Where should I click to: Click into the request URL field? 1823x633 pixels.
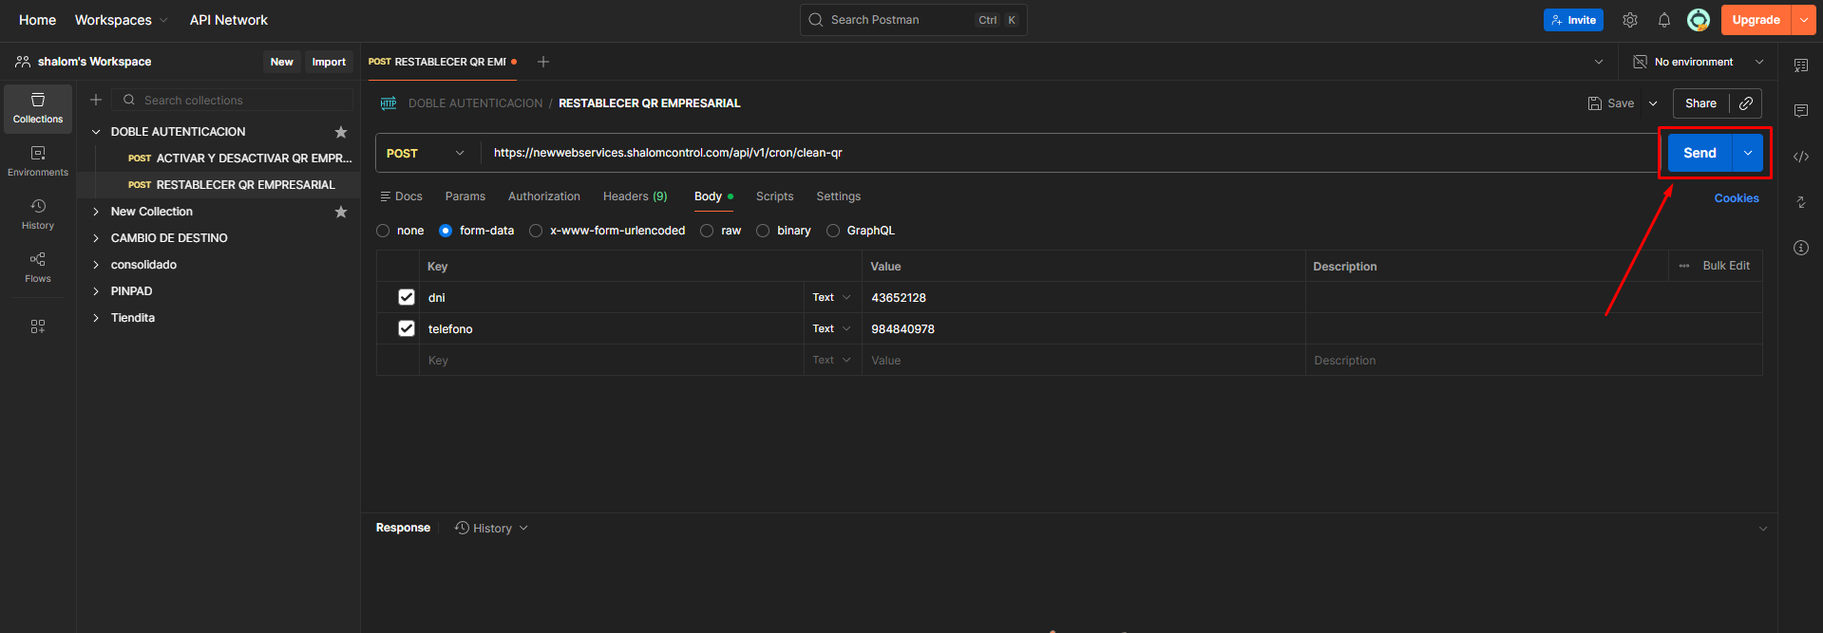point(1045,153)
